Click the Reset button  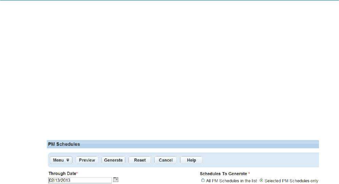tap(140, 160)
